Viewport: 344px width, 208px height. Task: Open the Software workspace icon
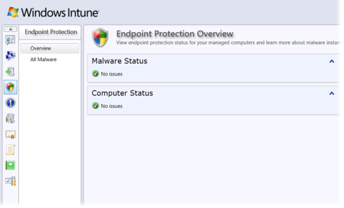pyautogui.click(x=10, y=119)
